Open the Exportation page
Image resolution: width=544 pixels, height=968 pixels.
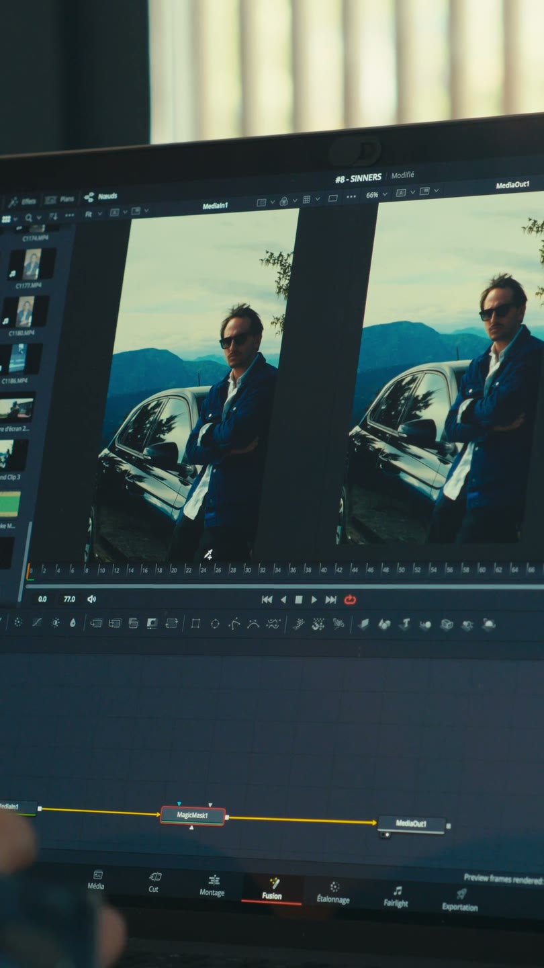point(460,900)
